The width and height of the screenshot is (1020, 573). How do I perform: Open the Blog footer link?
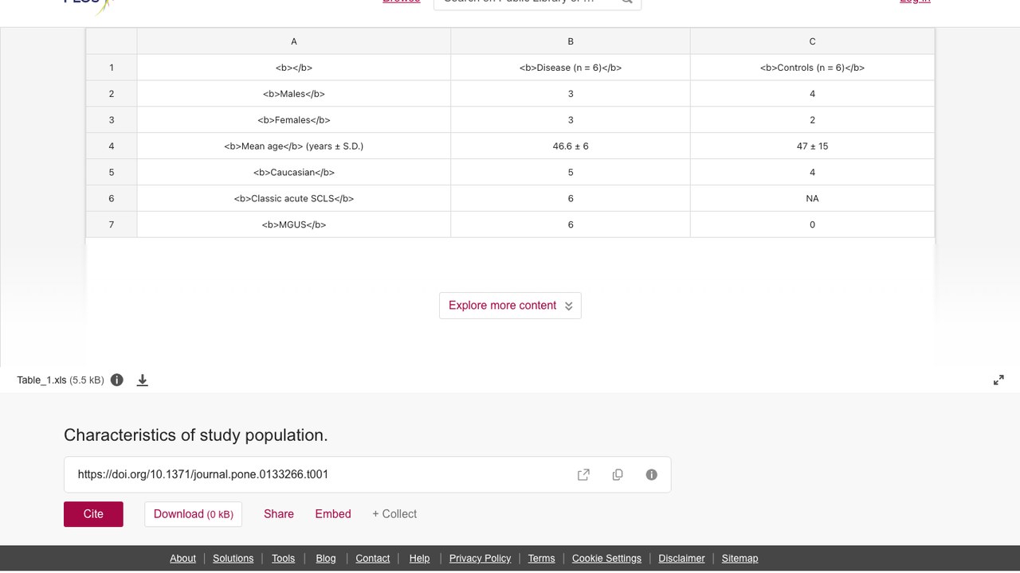326,559
